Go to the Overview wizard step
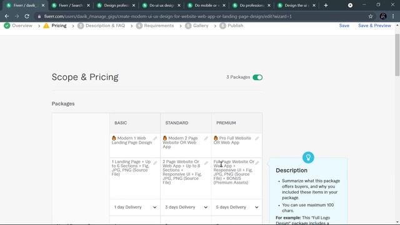 pos(22,26)
